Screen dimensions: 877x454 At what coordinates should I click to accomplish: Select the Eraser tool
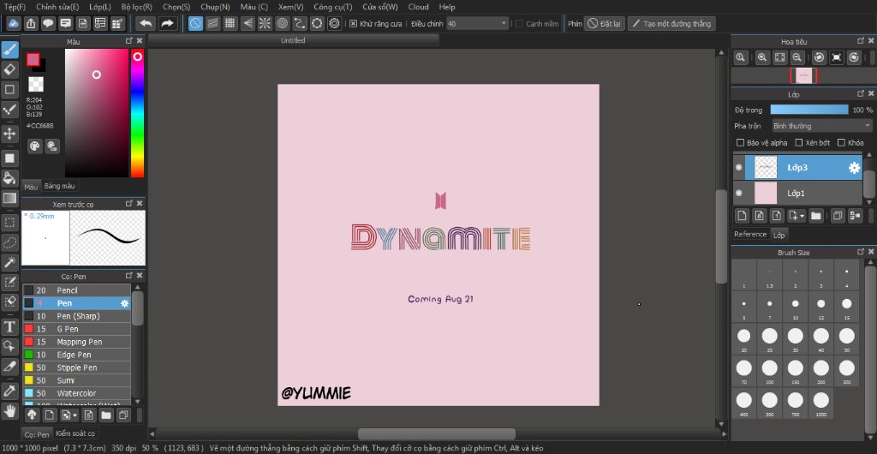click(x=9, y=69)
